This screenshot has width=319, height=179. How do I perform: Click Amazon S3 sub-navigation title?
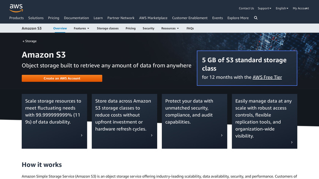click(32, 28)
